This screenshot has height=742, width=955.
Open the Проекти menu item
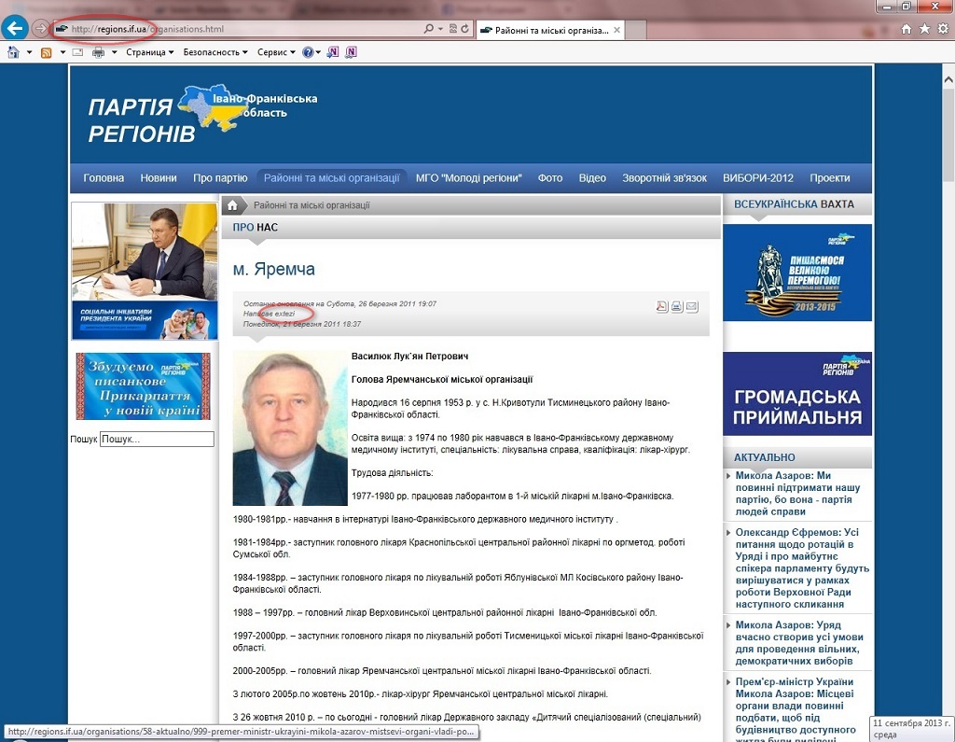pyautogui.click(x=829, y=178)
